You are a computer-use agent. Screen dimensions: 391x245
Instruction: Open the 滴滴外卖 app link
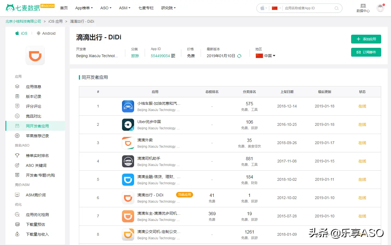coord(145,140)
